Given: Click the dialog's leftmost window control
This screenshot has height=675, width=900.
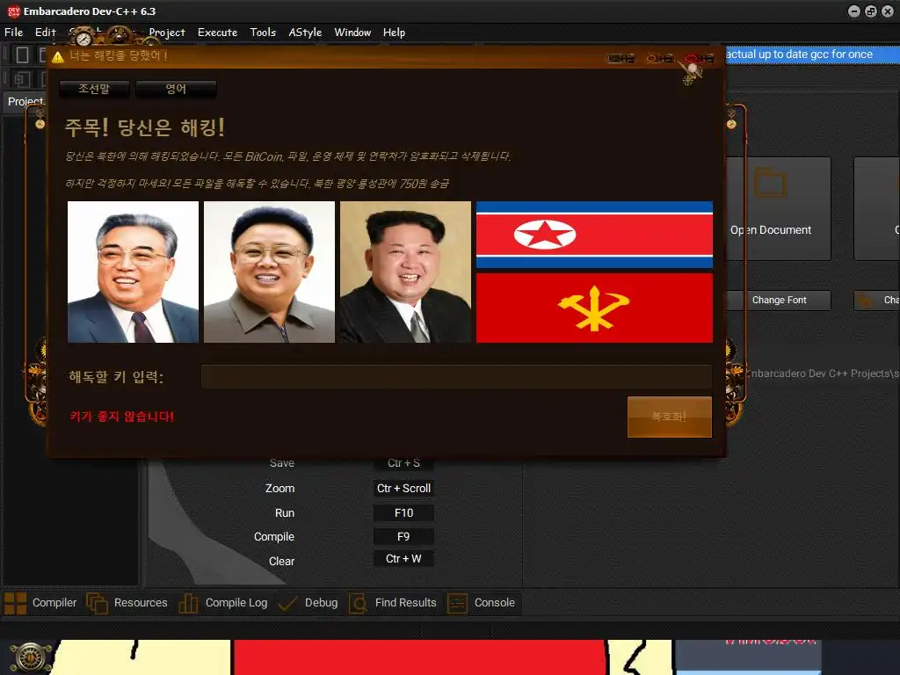Looking at the screenshot, I should (x=621, y=58).
